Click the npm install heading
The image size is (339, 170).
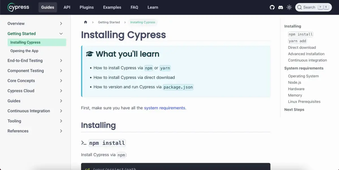click(107, 143)
